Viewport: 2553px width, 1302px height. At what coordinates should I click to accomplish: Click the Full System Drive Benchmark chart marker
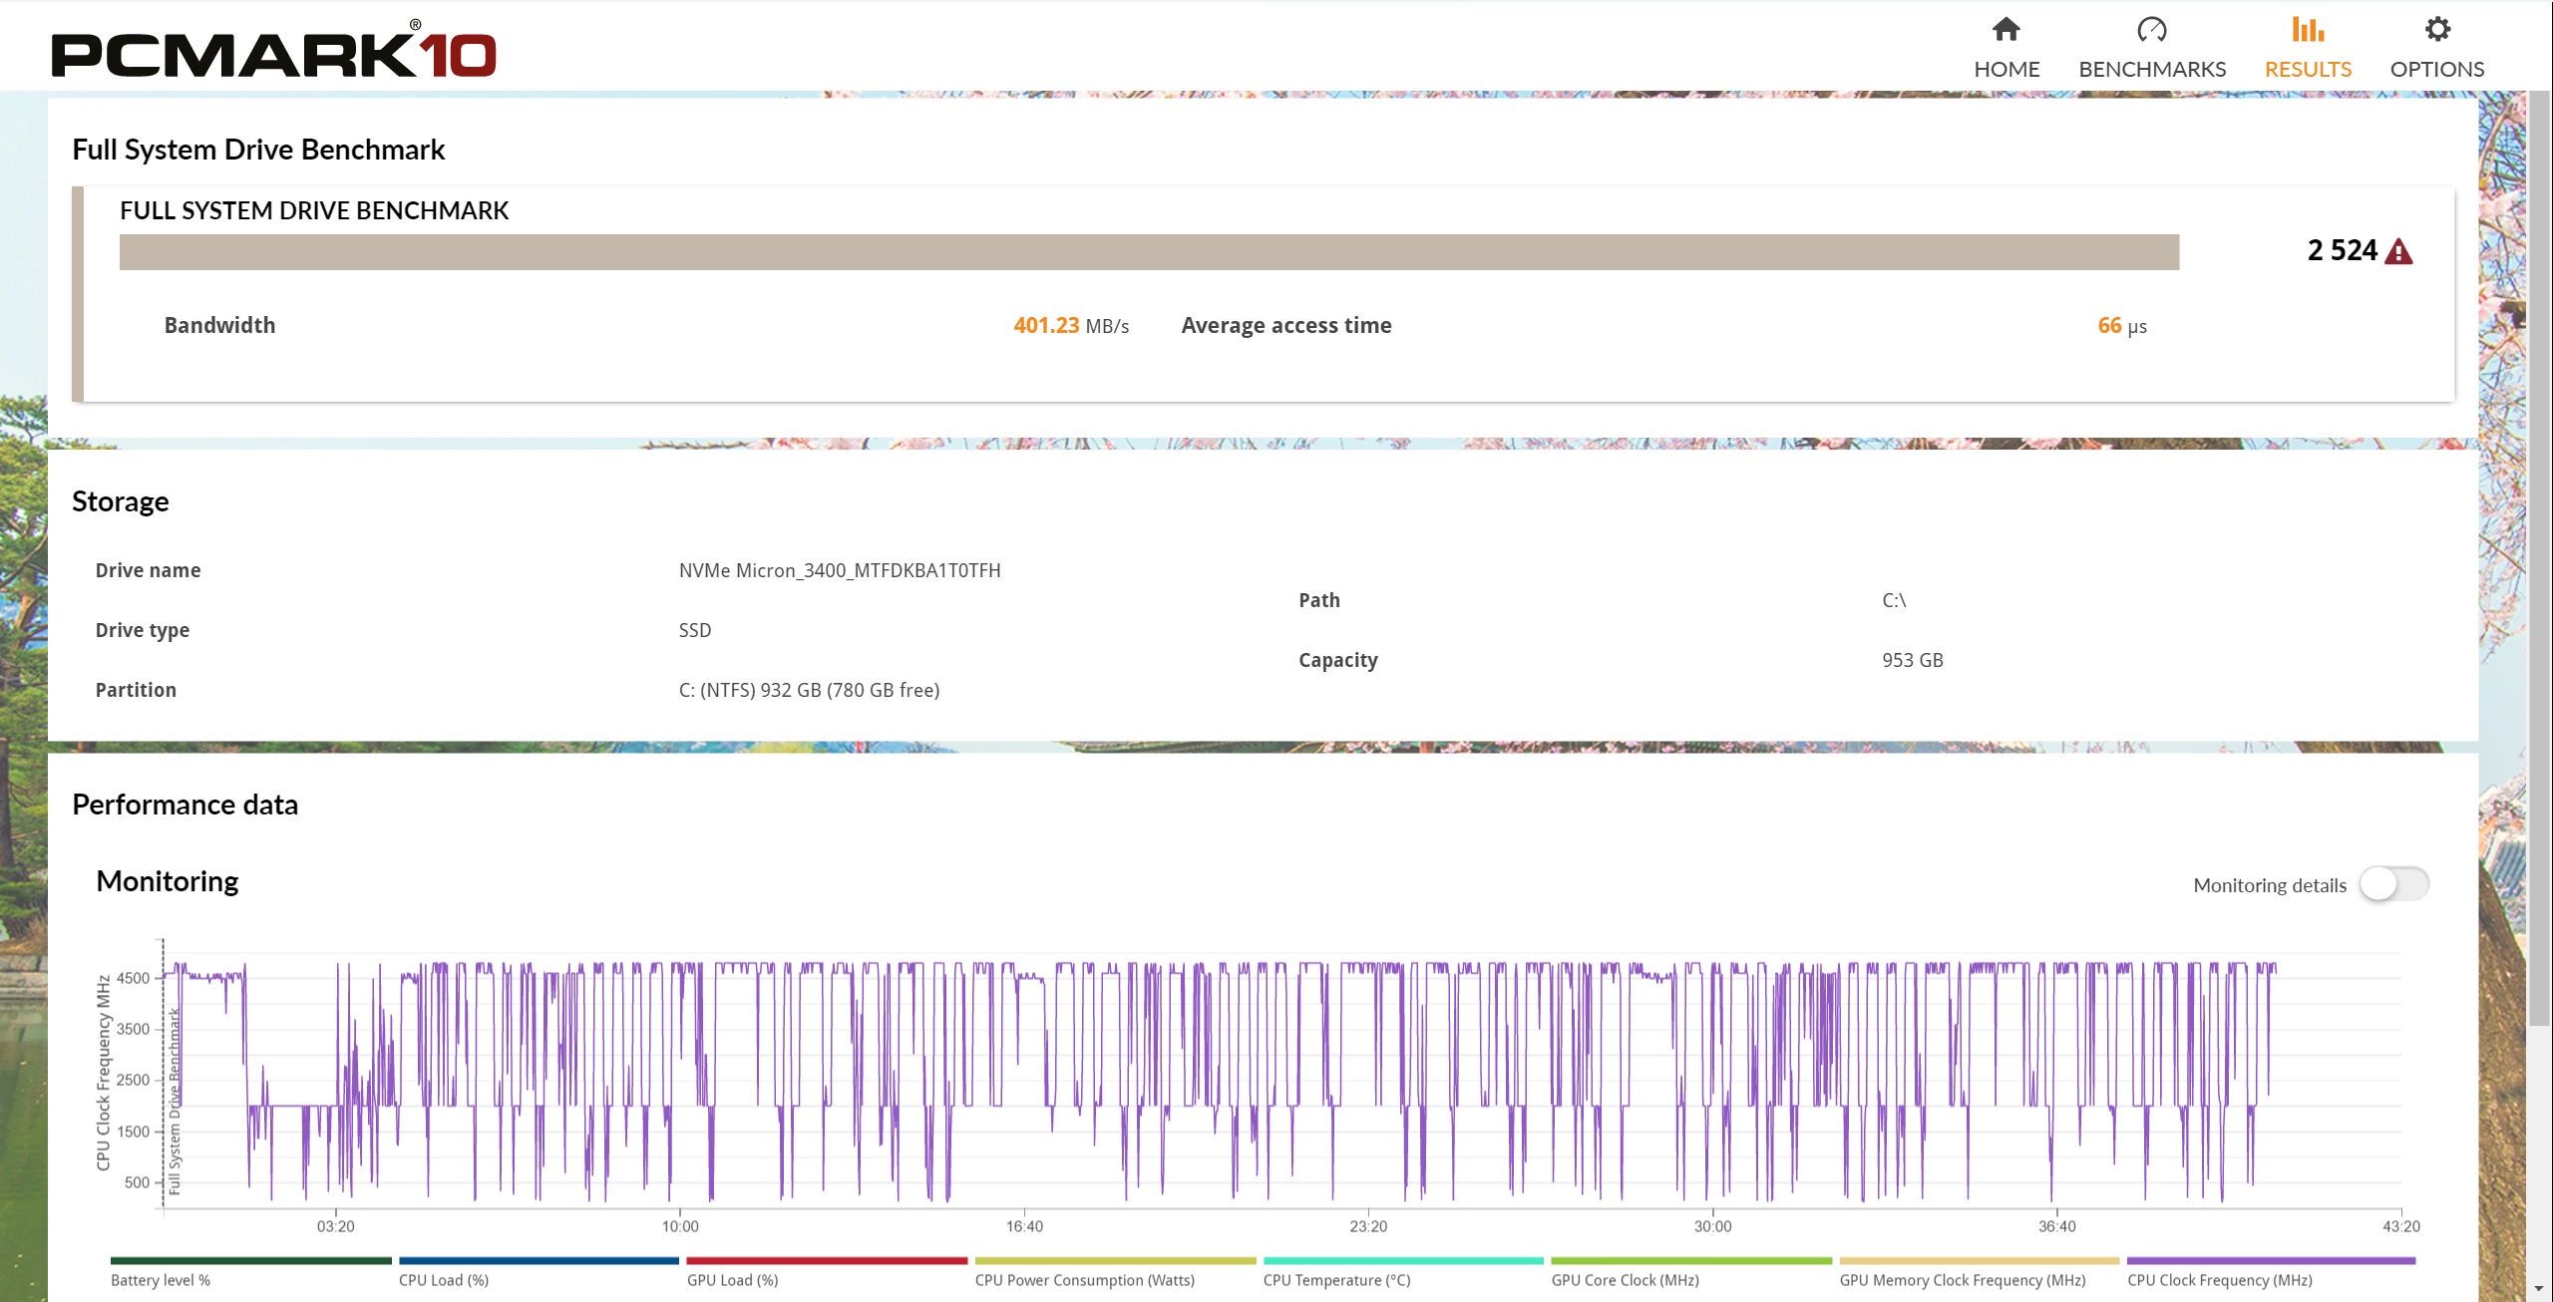[x=175, y=1101]
